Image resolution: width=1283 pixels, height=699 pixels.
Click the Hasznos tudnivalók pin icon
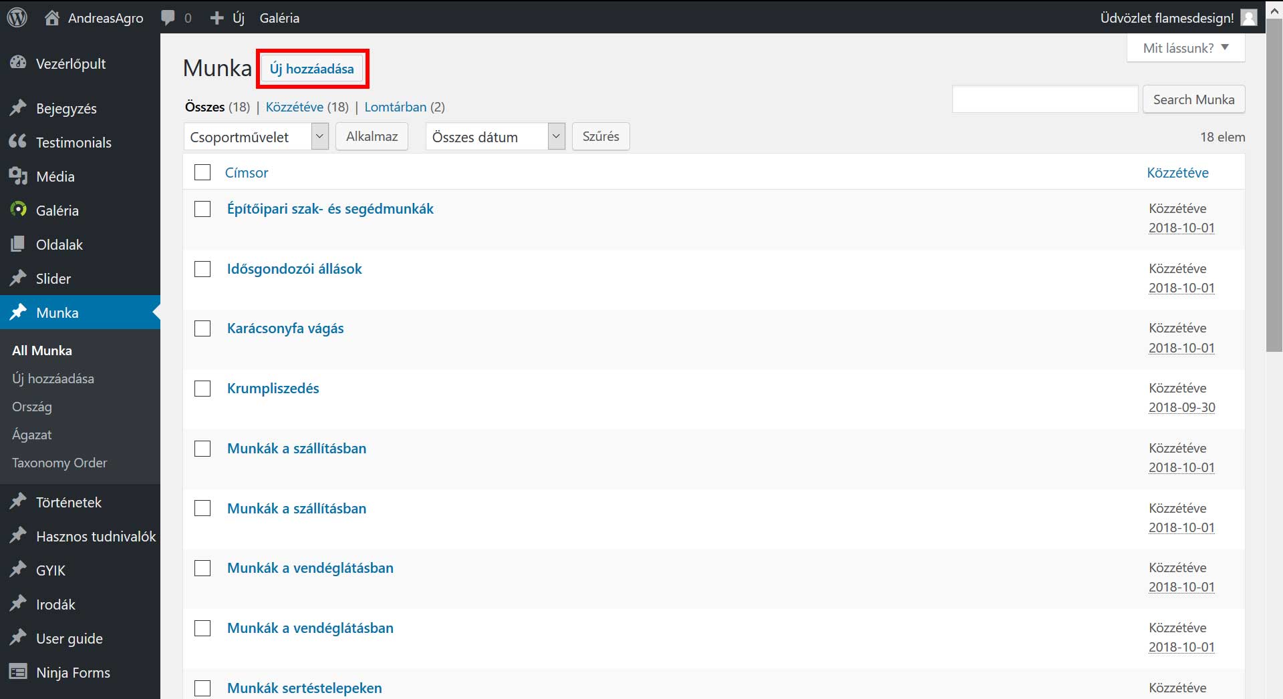point(18,535)
